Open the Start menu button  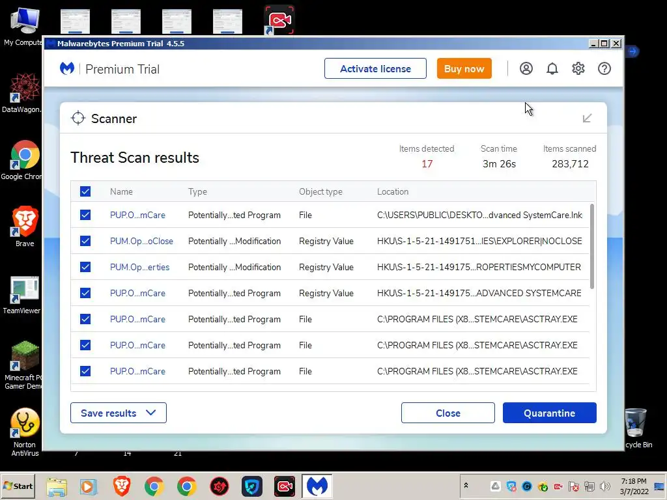(18, 486)
